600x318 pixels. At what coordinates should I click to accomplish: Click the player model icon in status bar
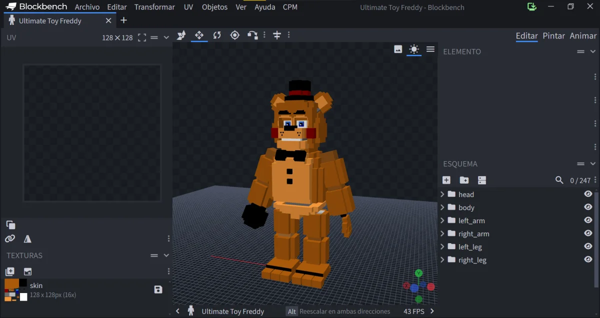tap(190, 311)
